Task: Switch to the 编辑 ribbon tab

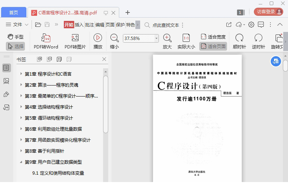Action: point(100,25)
